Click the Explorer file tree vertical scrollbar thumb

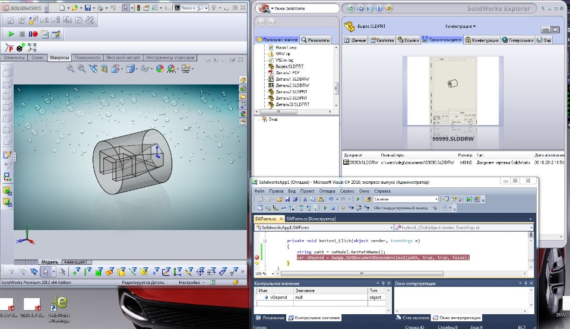pyautogui.click(x=336, y=88)
